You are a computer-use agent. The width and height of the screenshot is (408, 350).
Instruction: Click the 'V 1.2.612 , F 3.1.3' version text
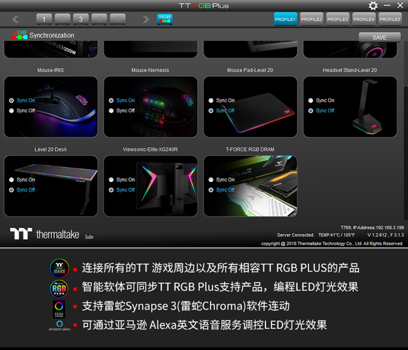[x=385, y=235]
